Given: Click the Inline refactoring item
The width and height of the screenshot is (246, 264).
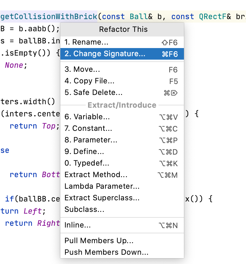Looking at the screenshot, I should (x=78, y=225).
